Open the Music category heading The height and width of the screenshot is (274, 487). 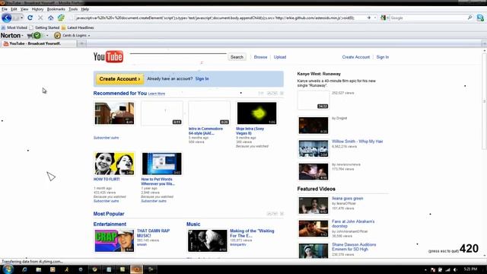point(193,224)
